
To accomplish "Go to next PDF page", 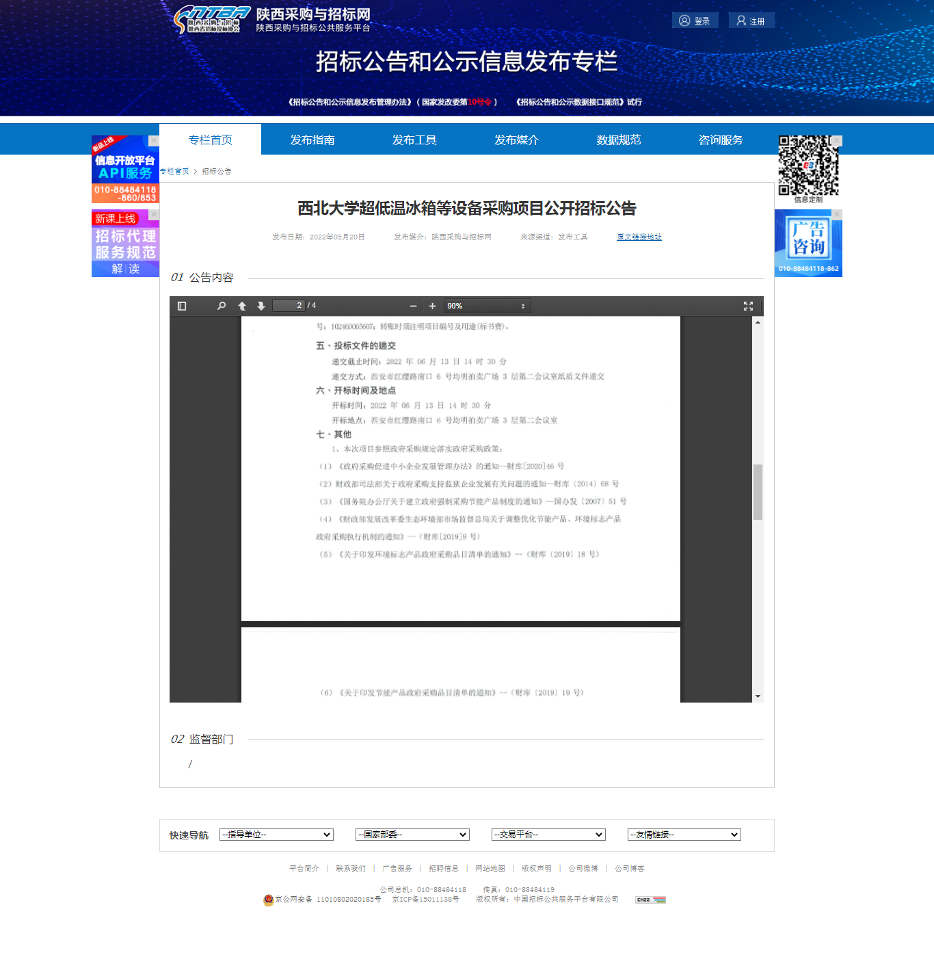I will point(261,306).
